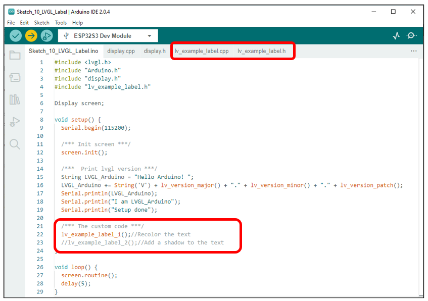
Task: Click on 'String LVGL_Arduino = "Hello Arduino! "' line
Action: pyautogui.click(x=127, y=177)
